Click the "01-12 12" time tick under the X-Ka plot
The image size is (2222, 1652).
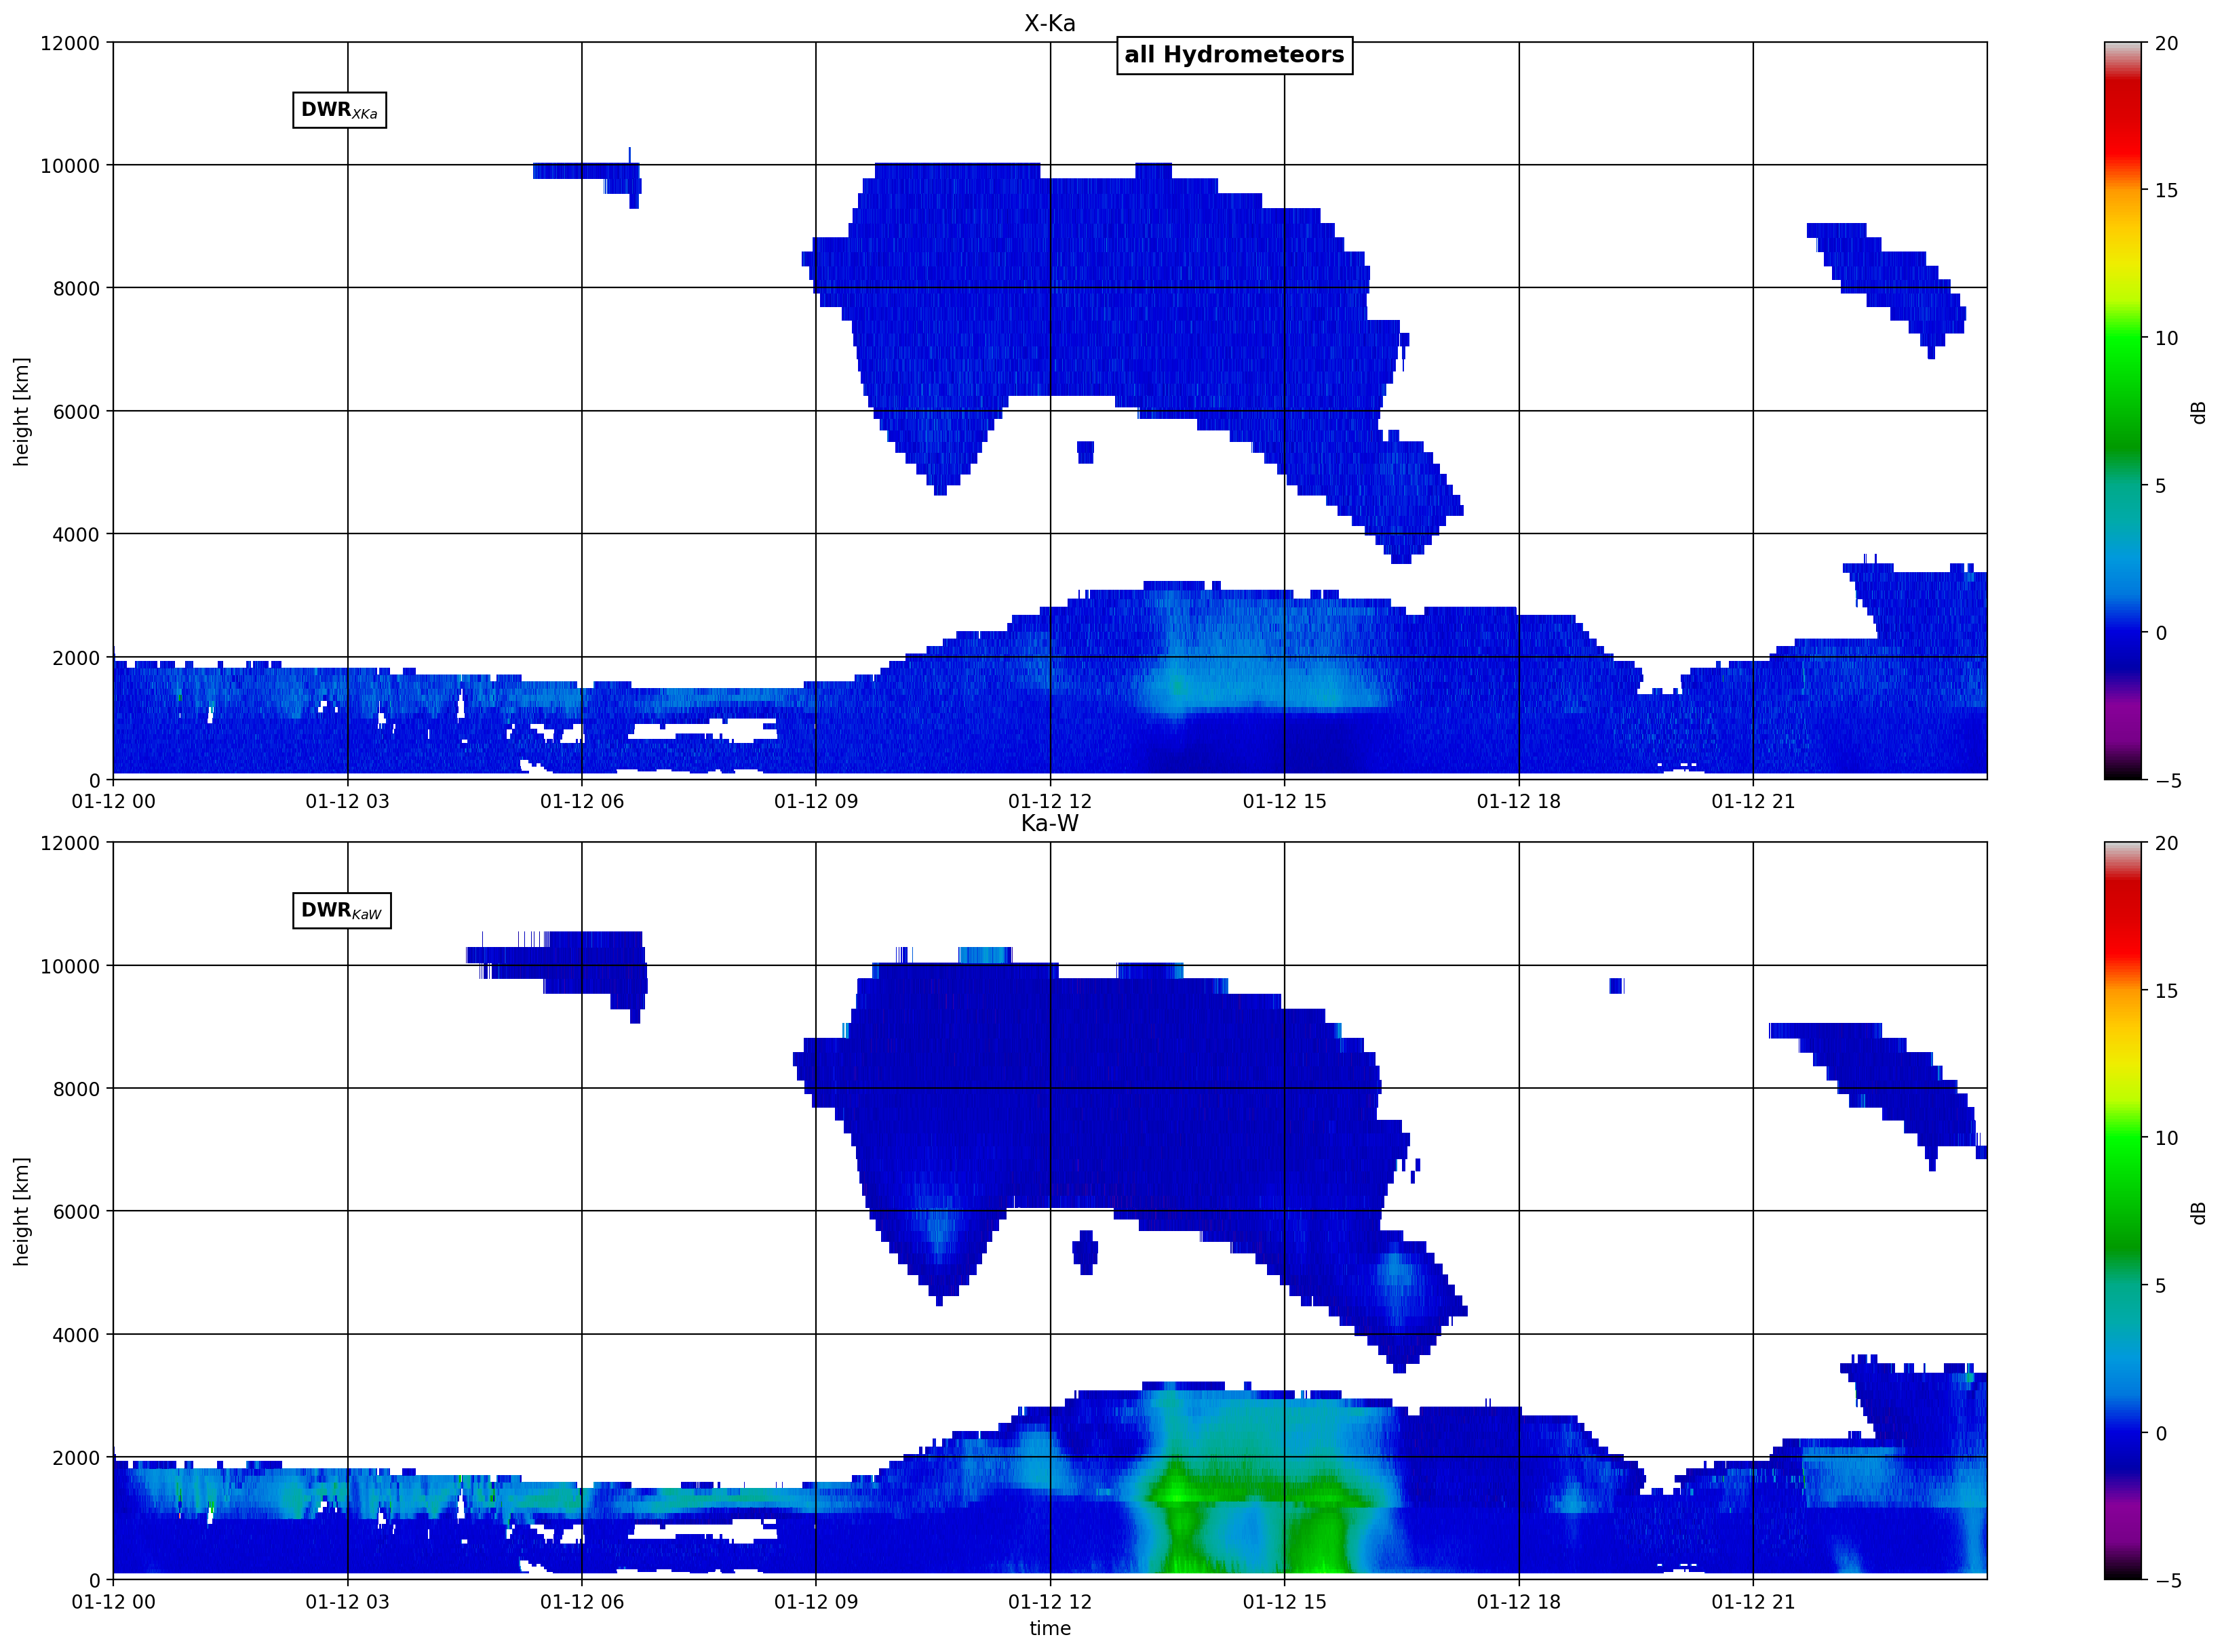pyautogui.click(x=1049, y=801)
